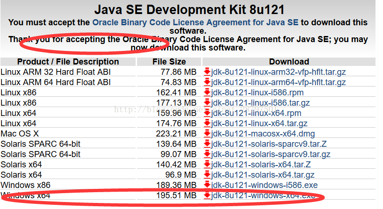Image resolution: width=383 pixels, height=209 pixels.
Task: Select the File Size column header
Action: [x=169, y=62]
